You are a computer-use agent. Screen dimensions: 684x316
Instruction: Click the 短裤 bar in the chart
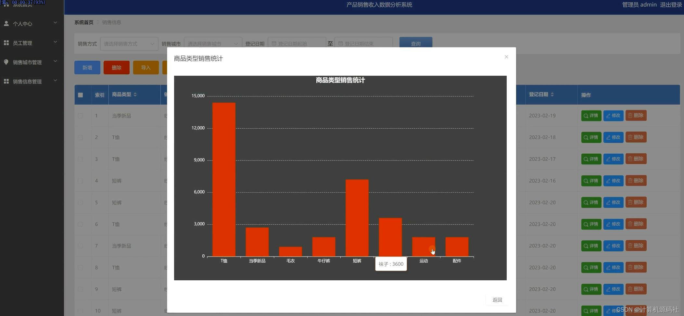click(357, 218)
